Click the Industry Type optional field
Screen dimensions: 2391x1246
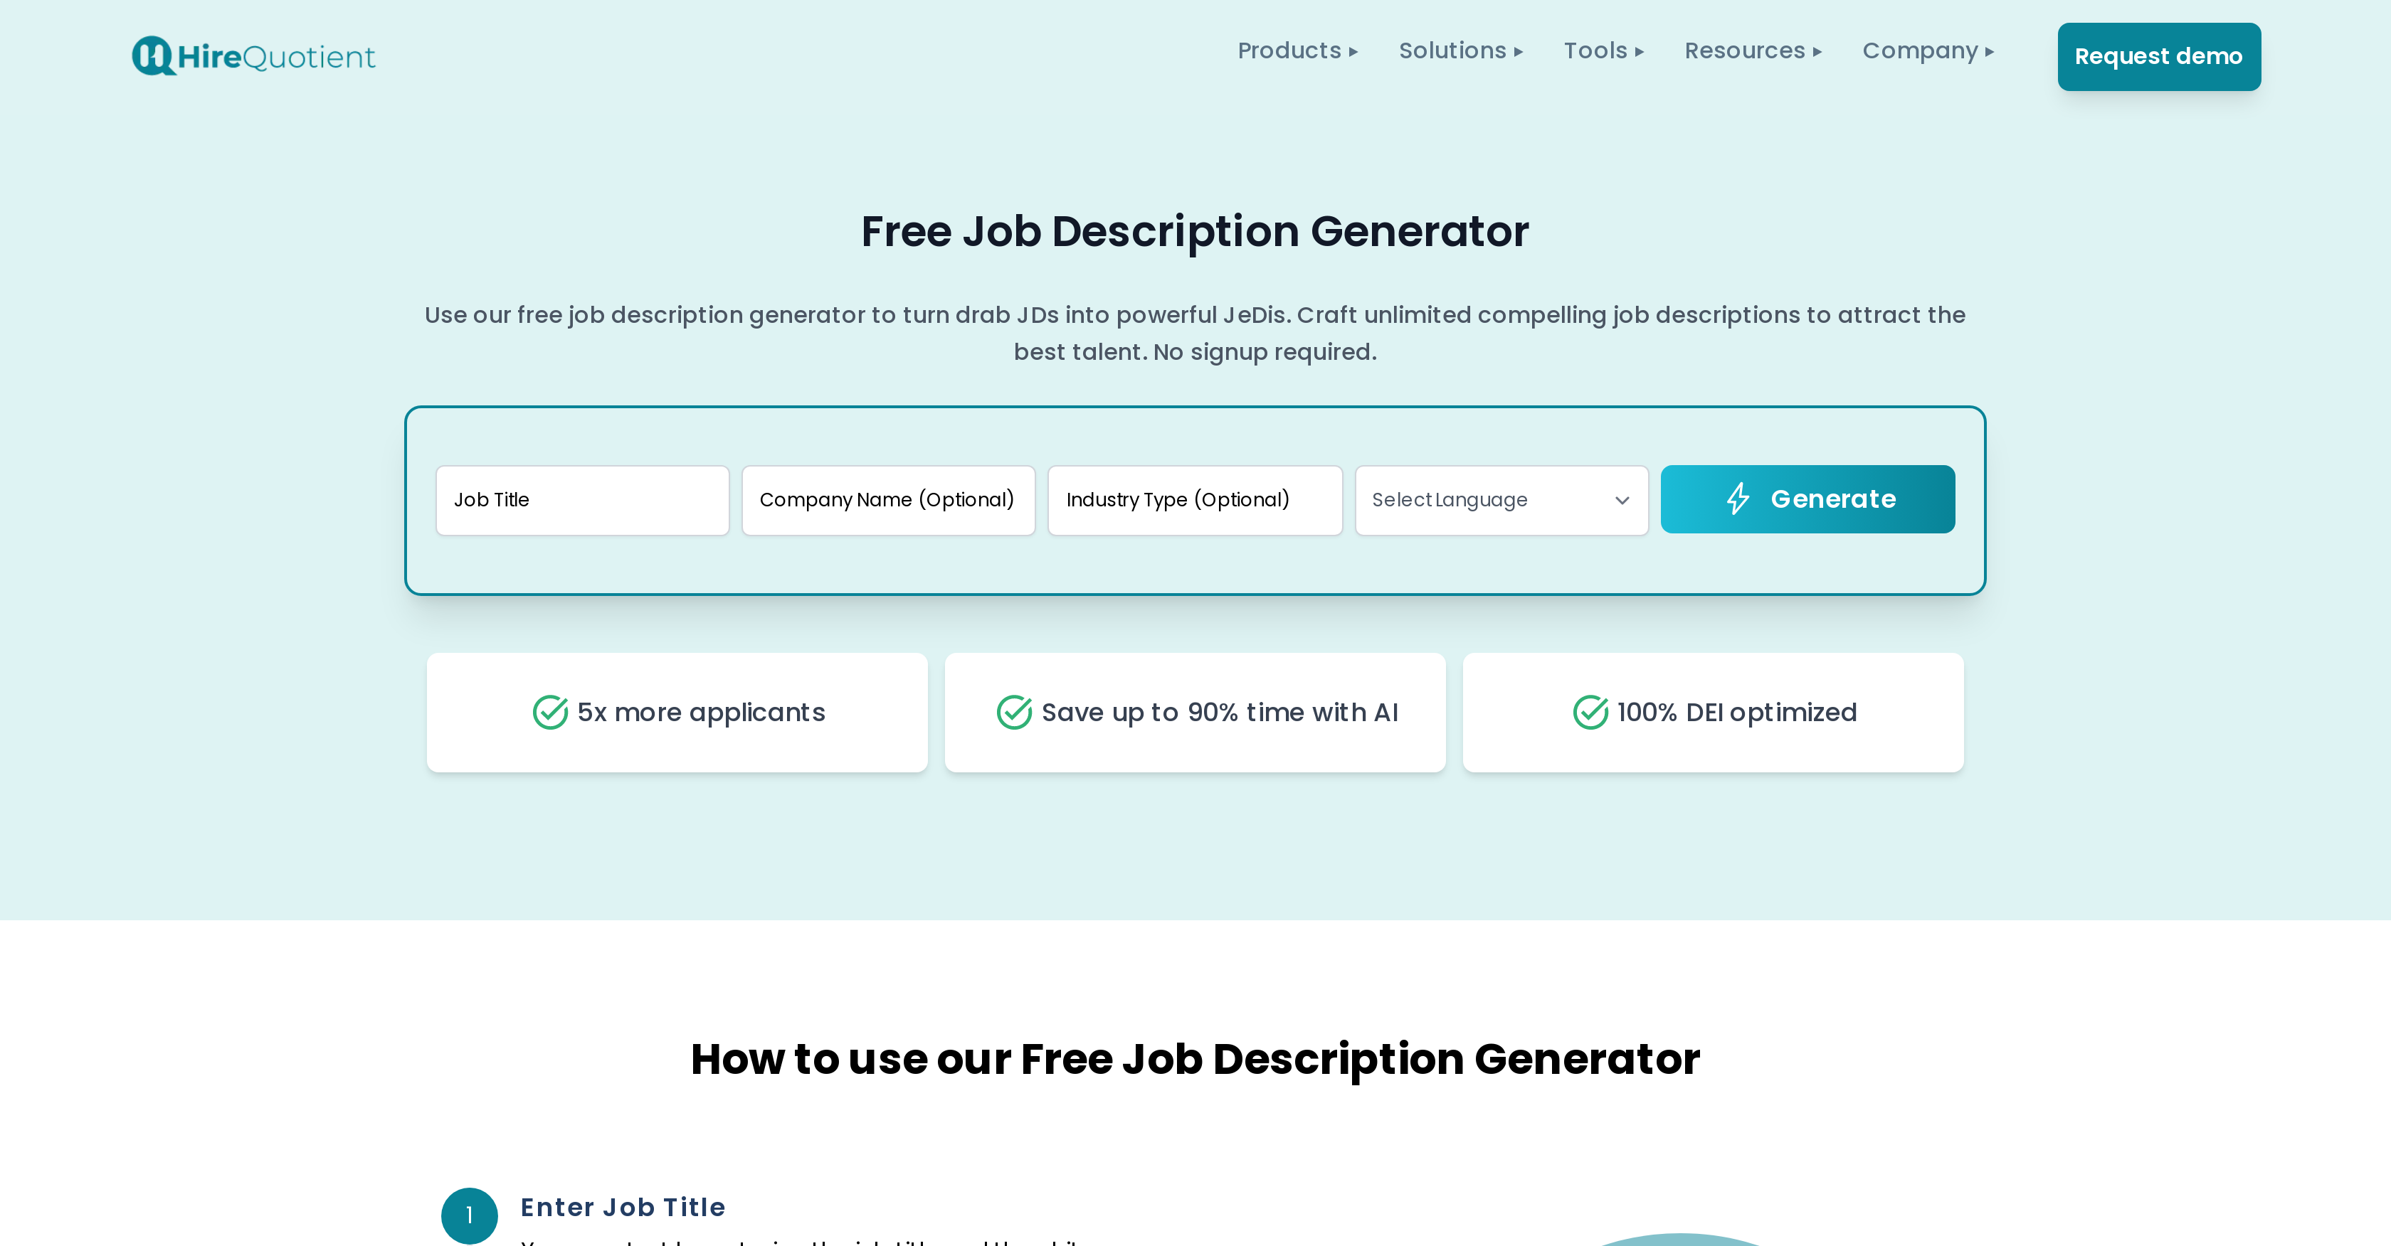click(1195, 500)
